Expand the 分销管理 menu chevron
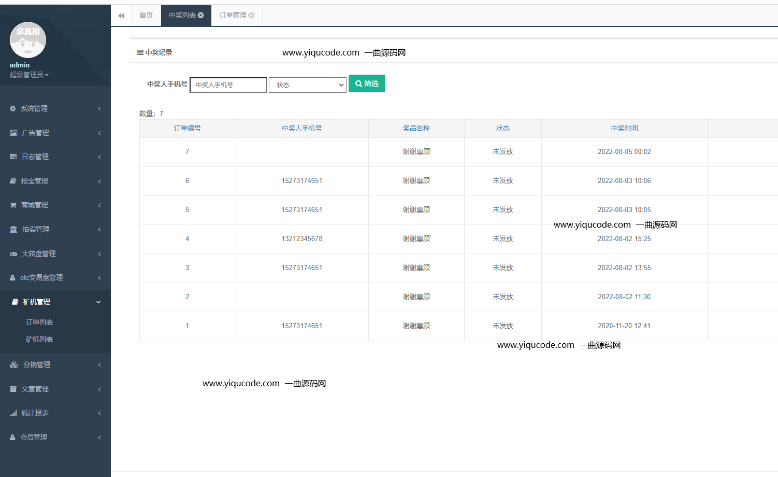The height and width of the screenshot is (477, 778). (99, 364)
